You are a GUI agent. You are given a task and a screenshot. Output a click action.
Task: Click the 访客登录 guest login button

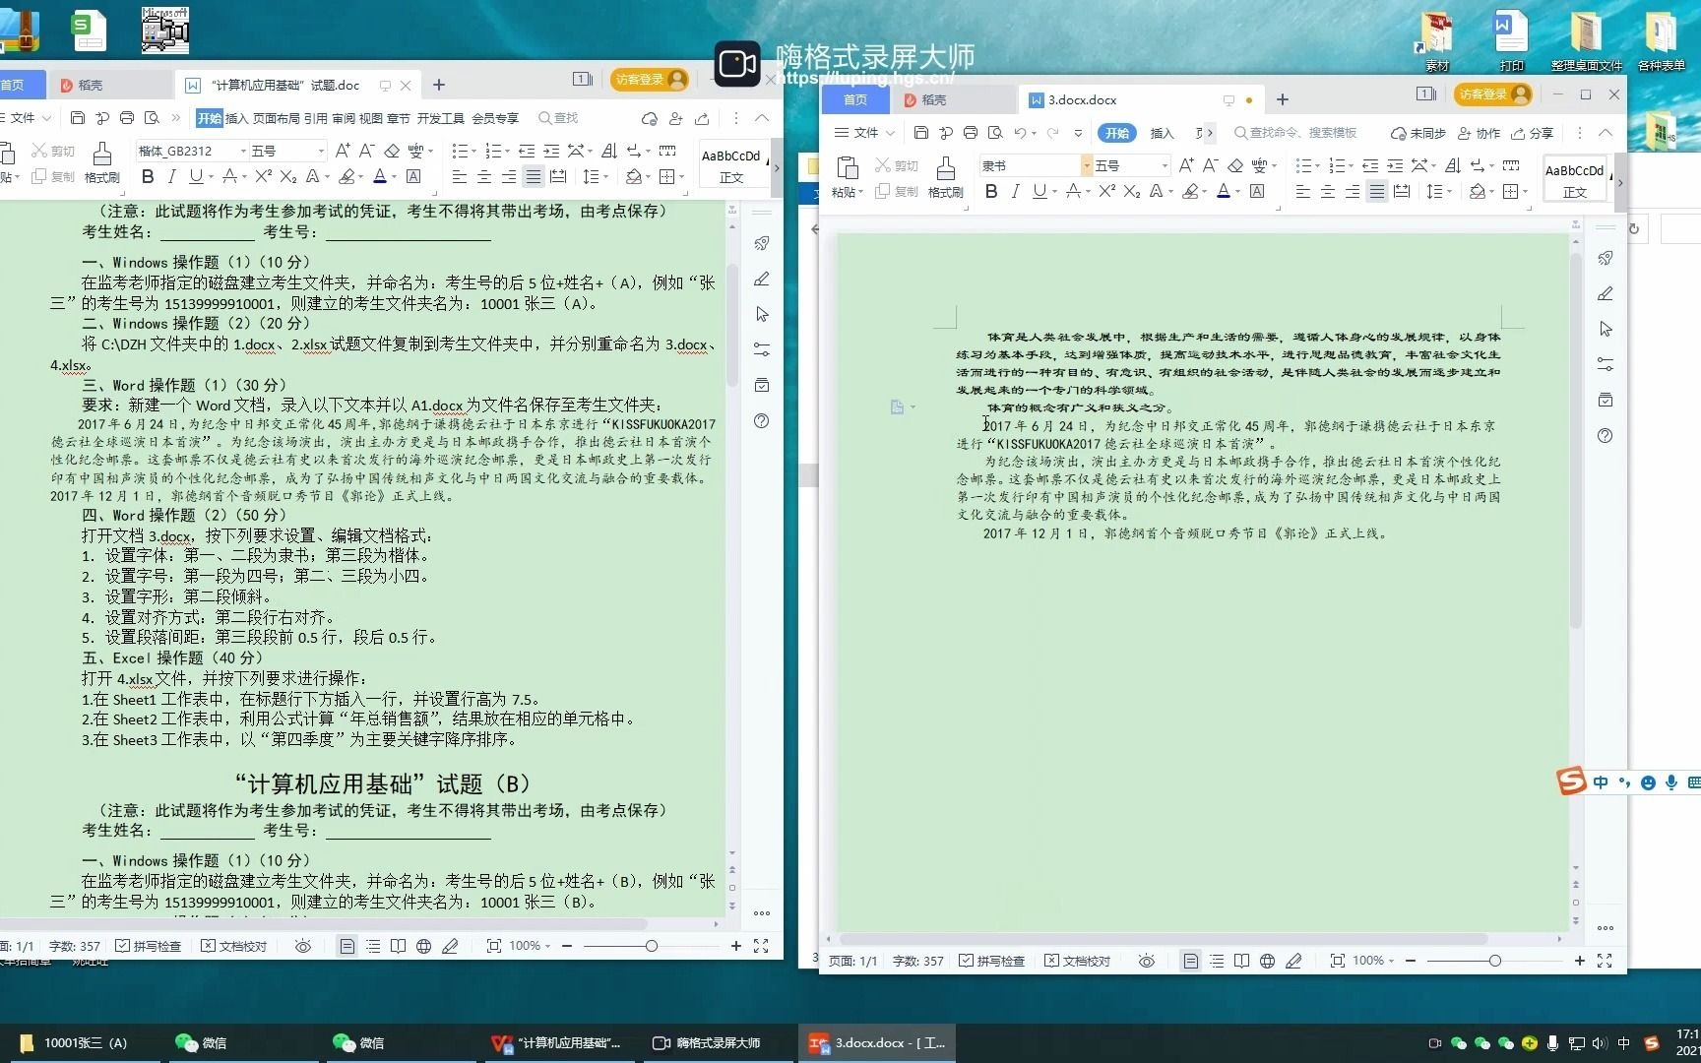1492,95
